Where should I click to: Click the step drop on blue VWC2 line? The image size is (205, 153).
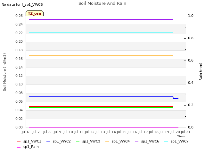[173, 98]
